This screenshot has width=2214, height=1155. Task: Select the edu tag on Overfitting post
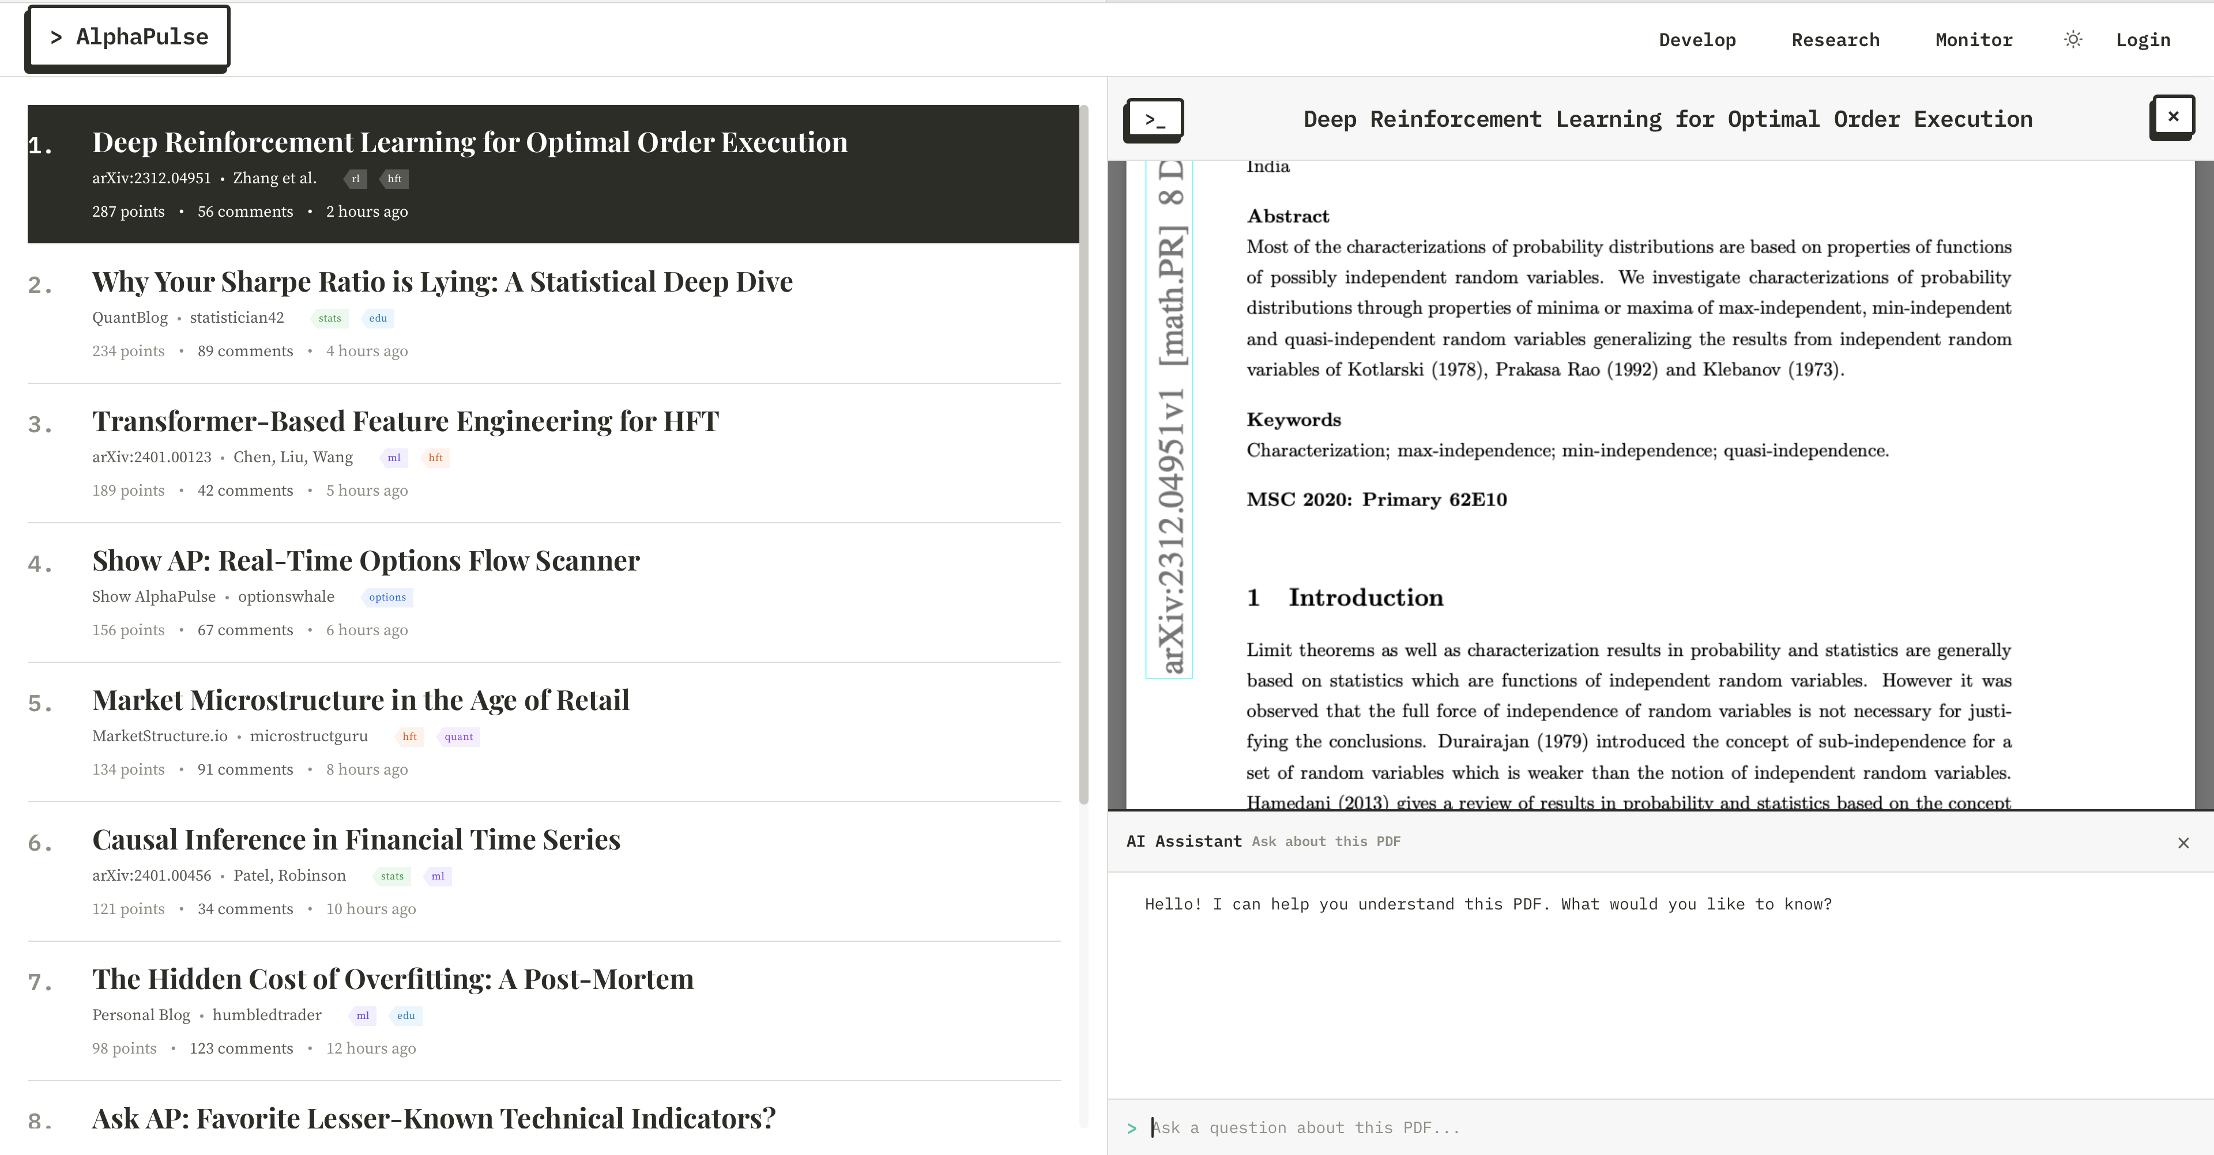(x=406, y=1016)
